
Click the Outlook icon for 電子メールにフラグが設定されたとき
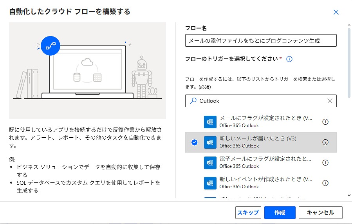(210, 163)
